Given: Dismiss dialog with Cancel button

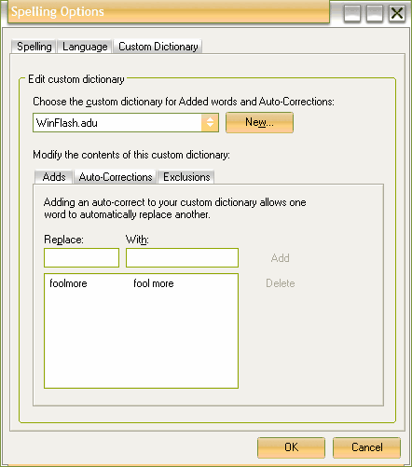Looking at the screenshot, I should (x=366, y=447).
